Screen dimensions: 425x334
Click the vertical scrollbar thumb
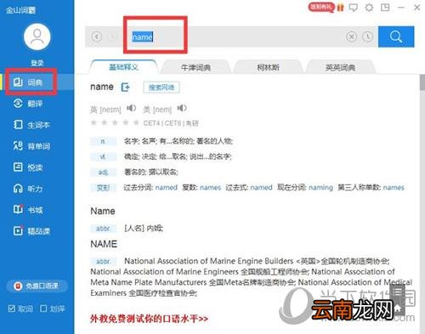point(422,82)
